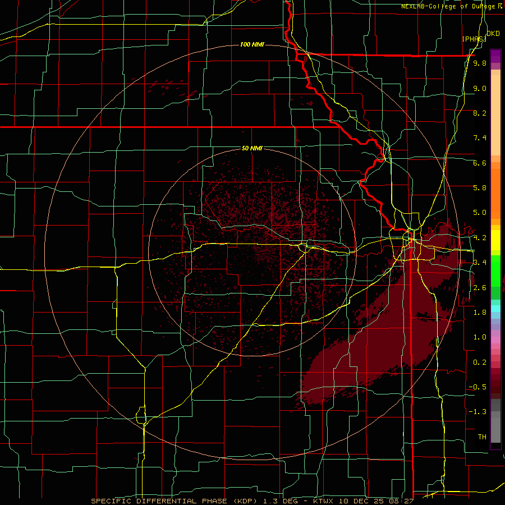Click the -1.3 color scale value
505x505 pixels.
[x=478, y=412]
